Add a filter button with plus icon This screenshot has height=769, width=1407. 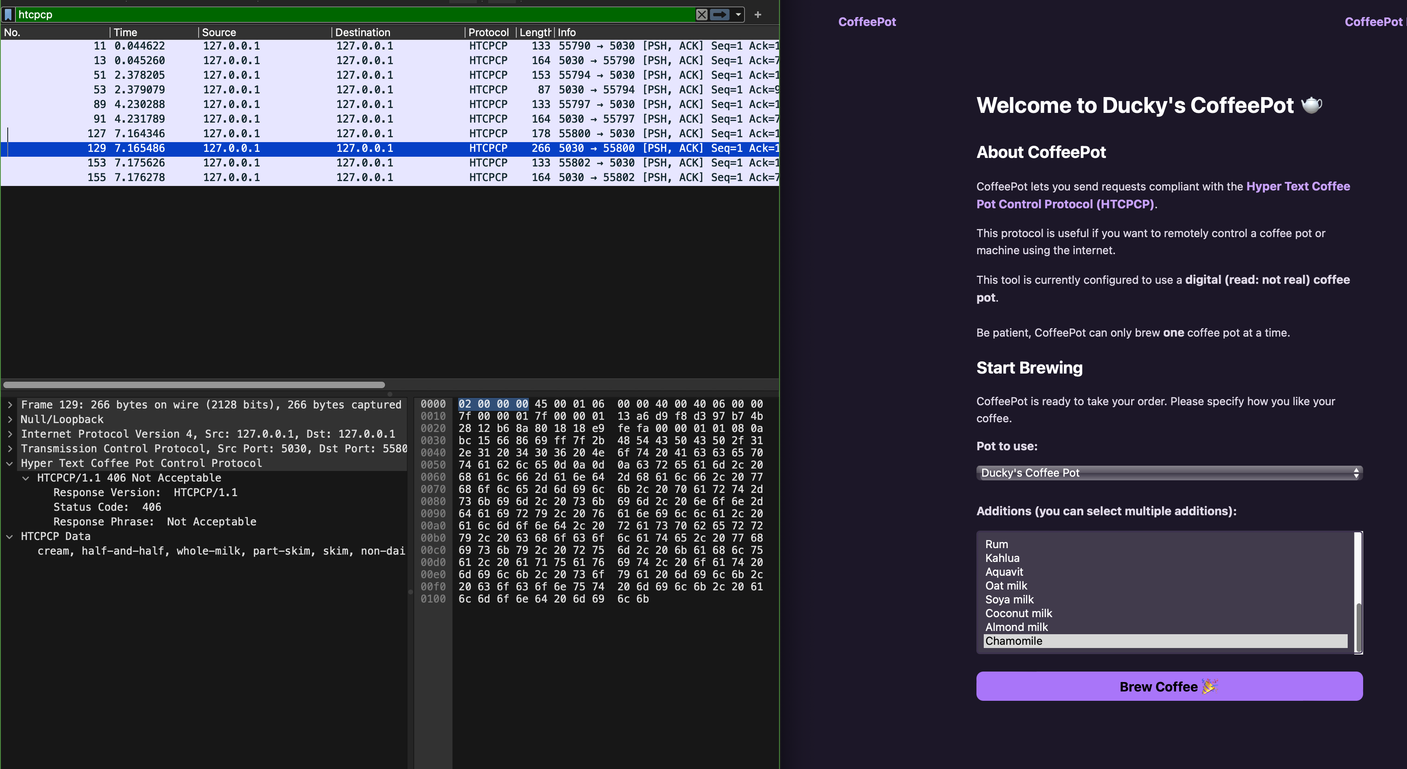tap(758, 15)
